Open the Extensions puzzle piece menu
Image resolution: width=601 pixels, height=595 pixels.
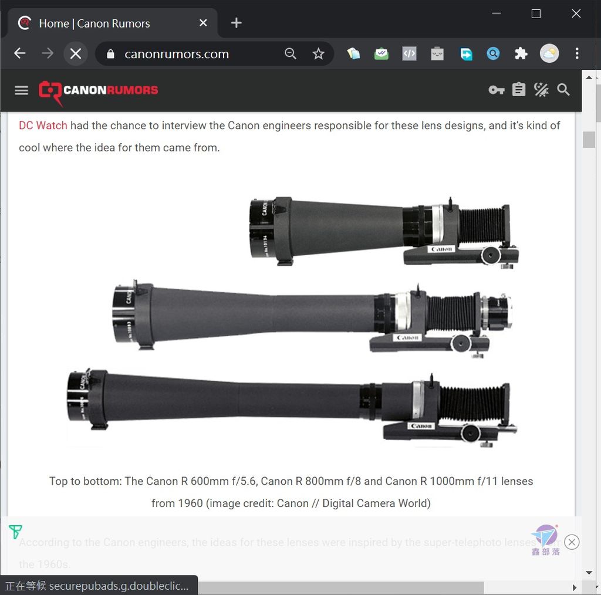click(521, 53)
